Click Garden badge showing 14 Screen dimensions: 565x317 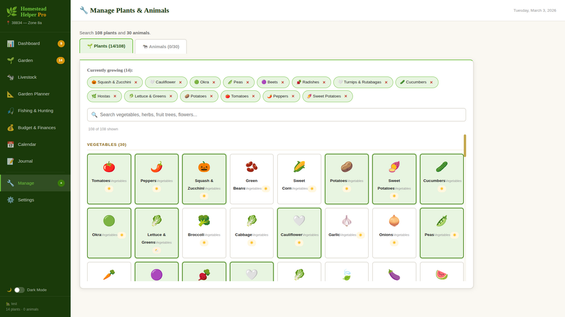tap(61, 61)
